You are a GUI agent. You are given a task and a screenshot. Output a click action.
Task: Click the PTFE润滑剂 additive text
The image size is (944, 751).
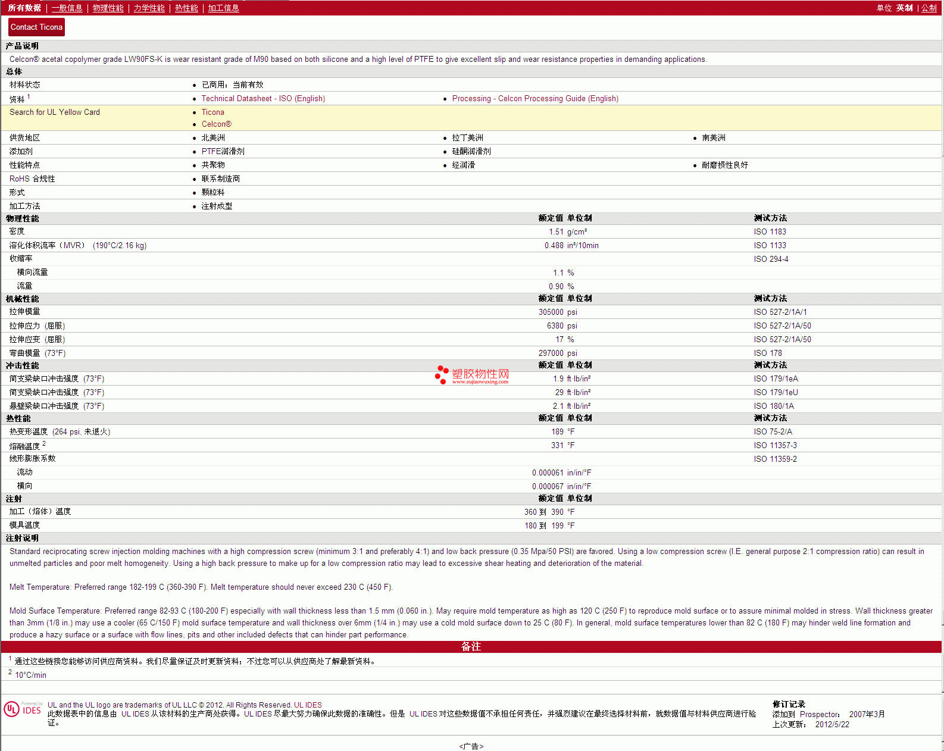(x=223, y=152)
